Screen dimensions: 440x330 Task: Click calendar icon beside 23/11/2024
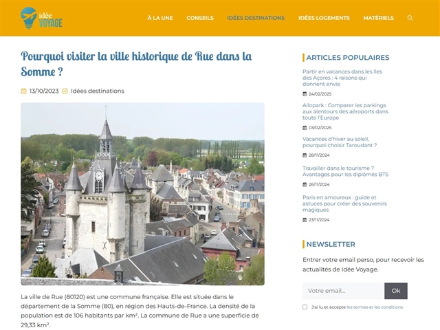pyautogui.click(x=305, y=219)
